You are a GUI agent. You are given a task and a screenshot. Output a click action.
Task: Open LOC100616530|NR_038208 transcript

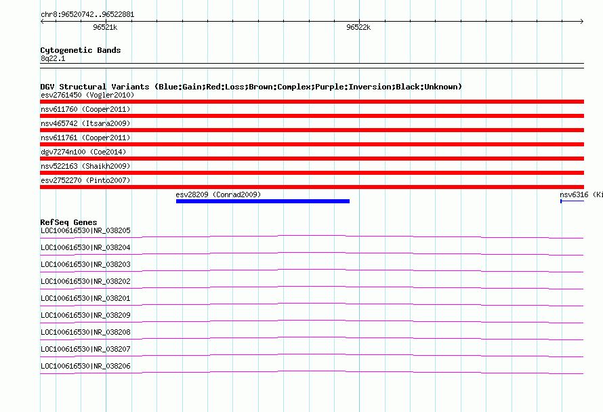point(85,332)
